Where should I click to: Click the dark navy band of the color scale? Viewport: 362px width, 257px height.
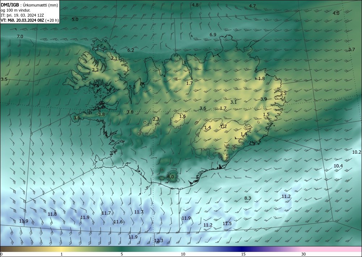(x=242, y=249)
